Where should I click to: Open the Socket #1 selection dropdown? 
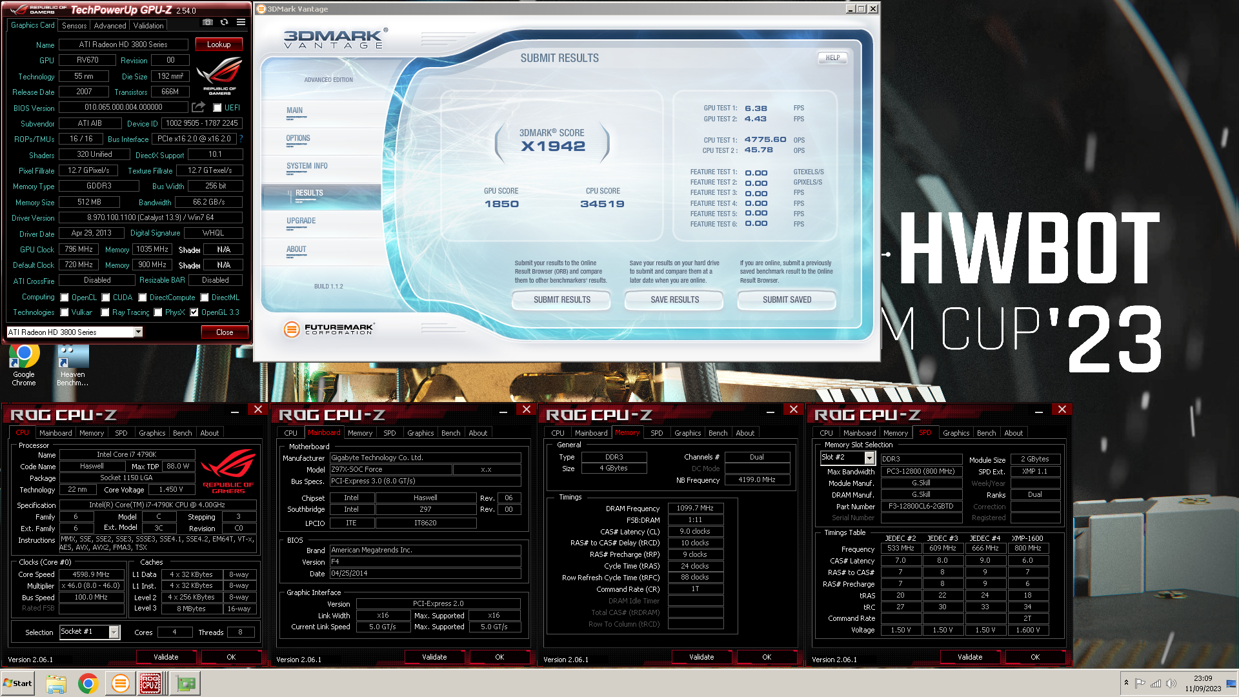pyautogui.click(x=114, y=632)
